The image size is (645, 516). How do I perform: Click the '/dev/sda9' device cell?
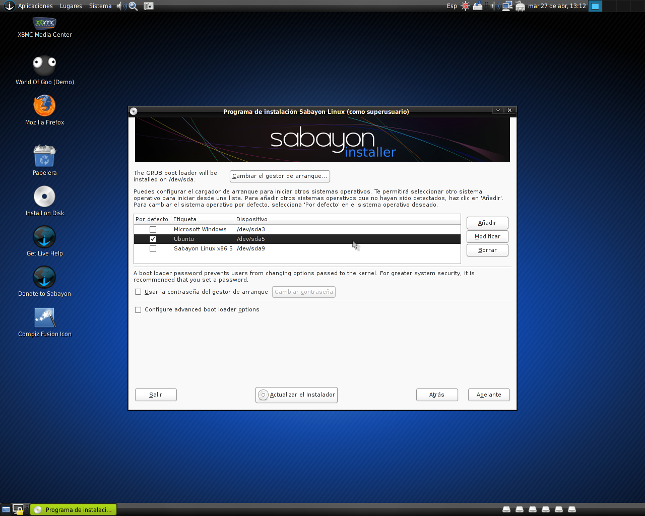pyautogui.click(x=250, y=248)
